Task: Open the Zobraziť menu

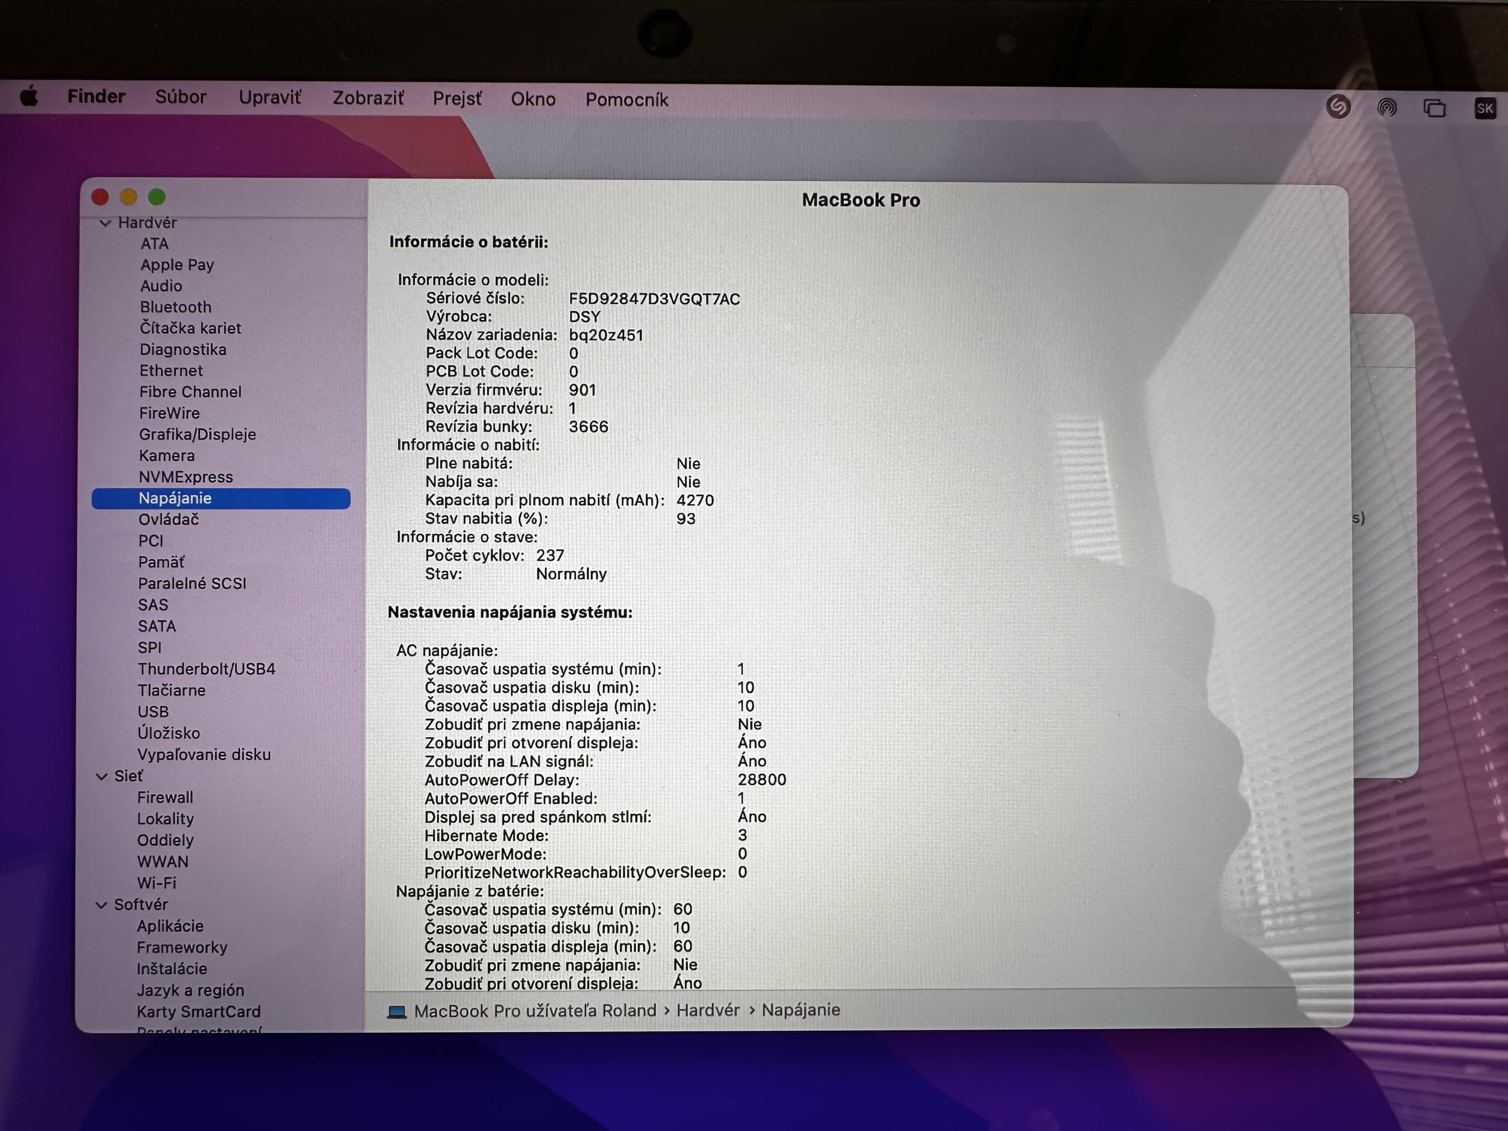Action: (x=367, y=98)
